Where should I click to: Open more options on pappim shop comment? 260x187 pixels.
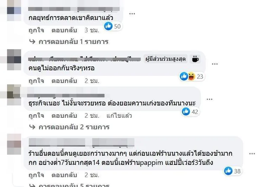pos(252,154)
